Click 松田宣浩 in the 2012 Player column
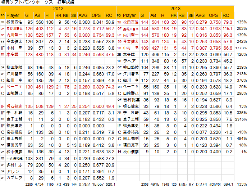The height and width of the screenshot is (186, 247). pos(14,22)
